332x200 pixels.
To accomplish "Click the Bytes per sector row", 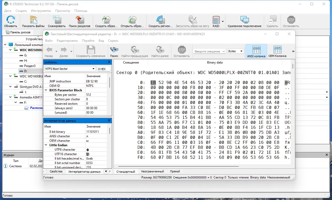I will point(75,95).
